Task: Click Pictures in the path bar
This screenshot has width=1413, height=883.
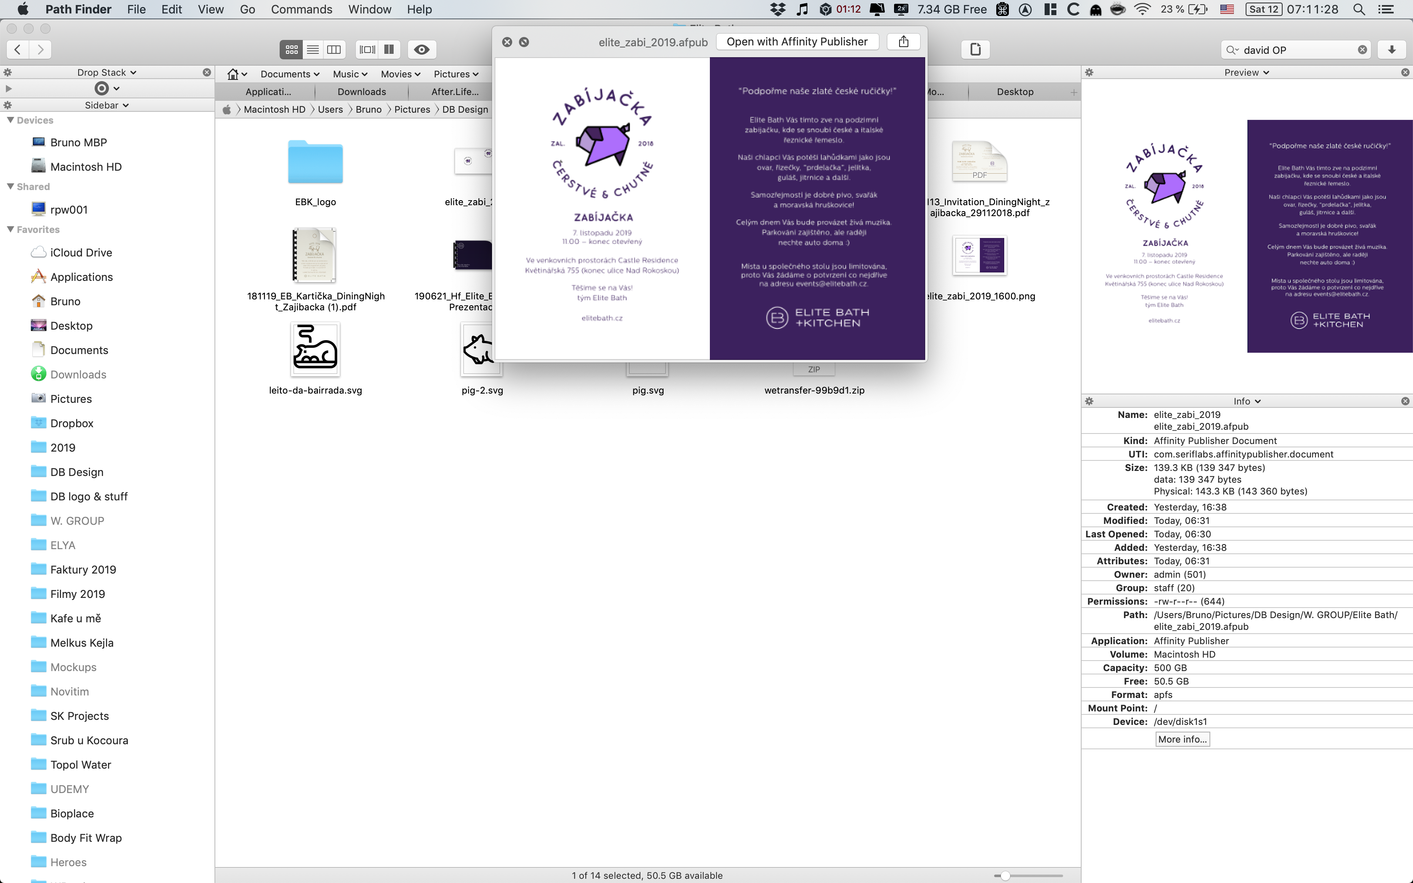Action: click(412, 109)
